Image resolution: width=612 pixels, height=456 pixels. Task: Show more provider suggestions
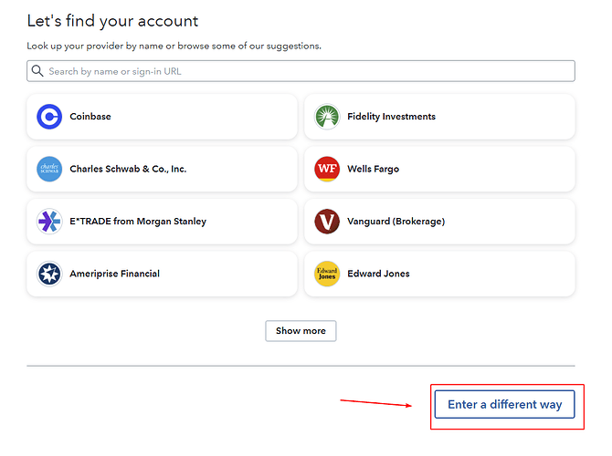pos(301,331)
